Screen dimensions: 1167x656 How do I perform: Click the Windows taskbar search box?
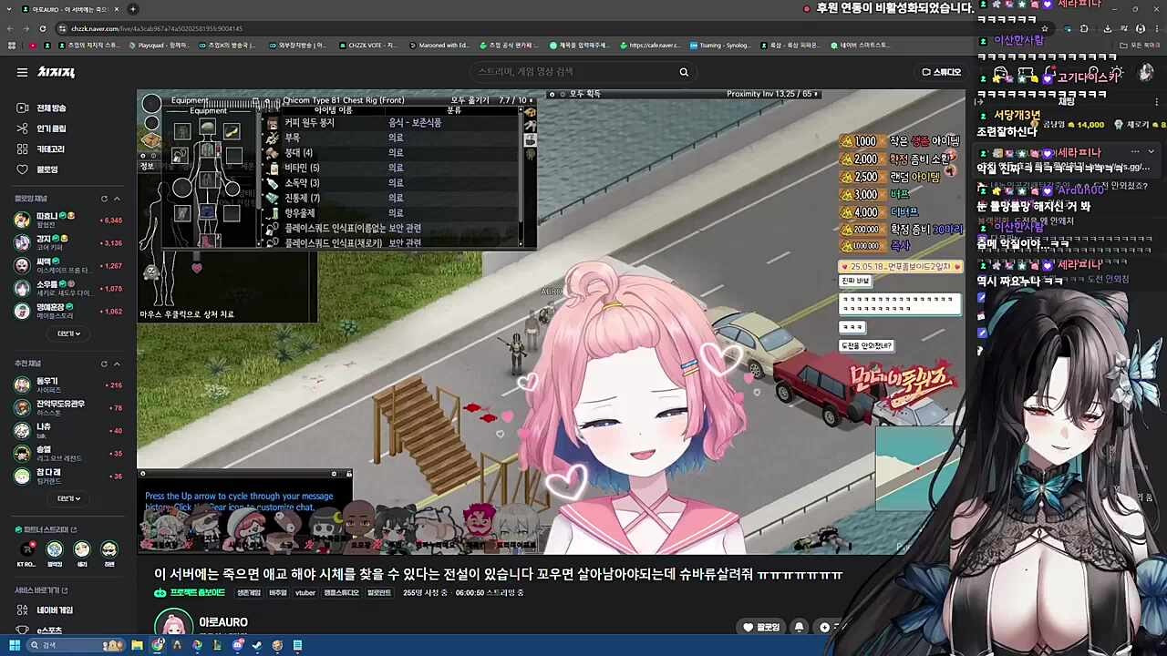76,645
